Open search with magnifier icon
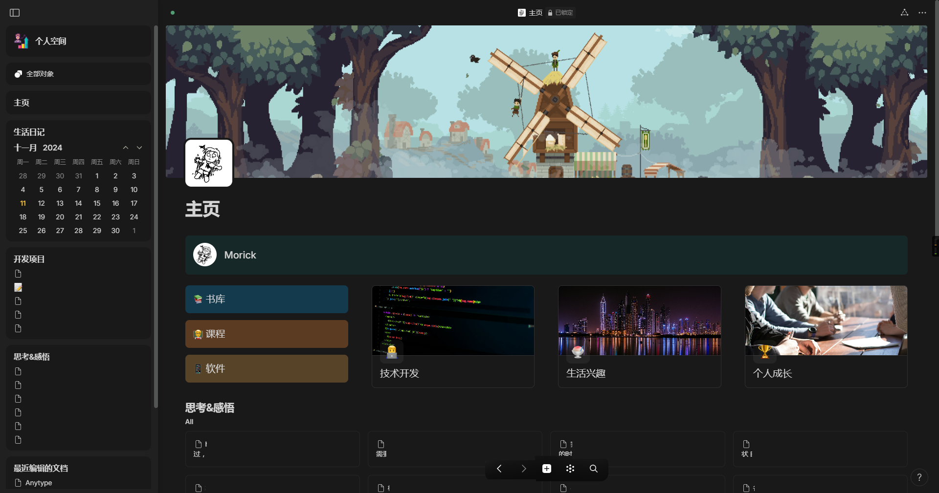 pos(593,469)
